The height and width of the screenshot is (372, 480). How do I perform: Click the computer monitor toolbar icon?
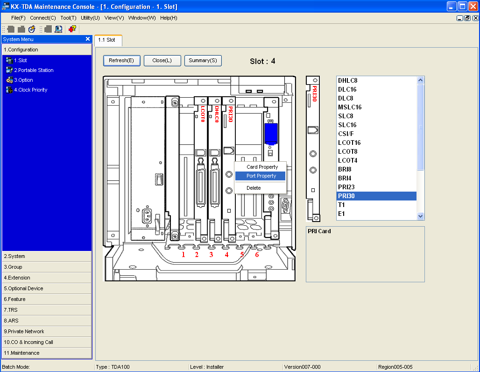click(x=58, y=29)
